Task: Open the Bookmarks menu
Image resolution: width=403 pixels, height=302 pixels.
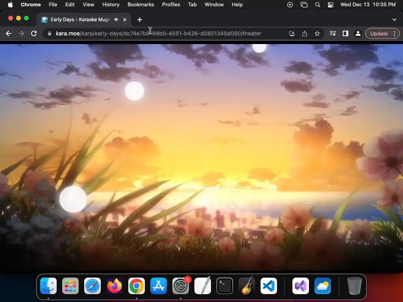Action: 140,4
